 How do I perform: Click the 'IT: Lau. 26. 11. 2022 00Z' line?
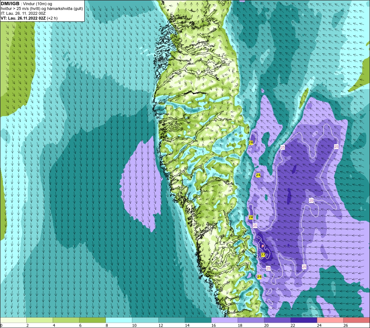[x=23, y=13]
